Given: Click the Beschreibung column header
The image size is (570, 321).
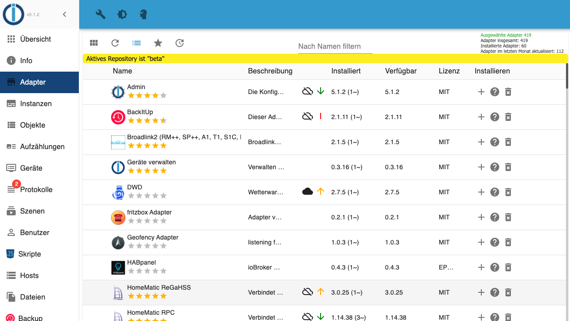Looking at the screenshot, I should coord(270,71).
